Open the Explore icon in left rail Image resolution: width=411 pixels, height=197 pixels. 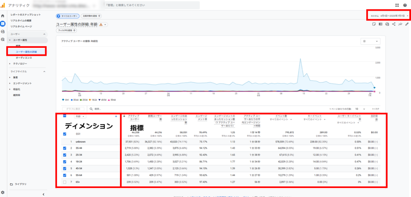3,32
